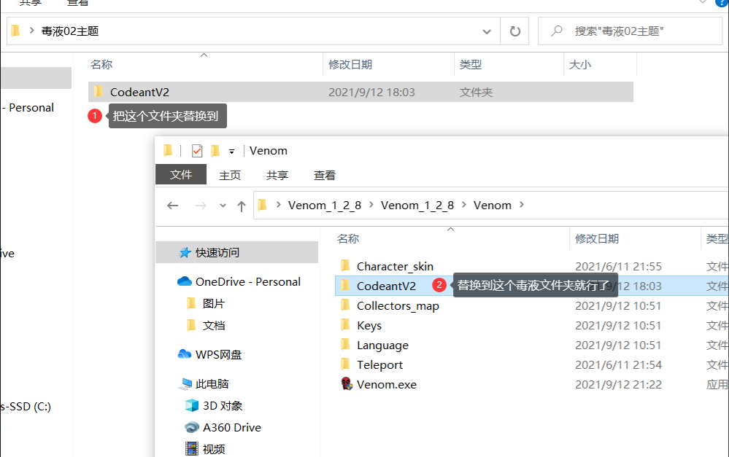Screen dimensions: 729x457
Task: Sort back window by 类型 column
Action: (x=471, y=65)
